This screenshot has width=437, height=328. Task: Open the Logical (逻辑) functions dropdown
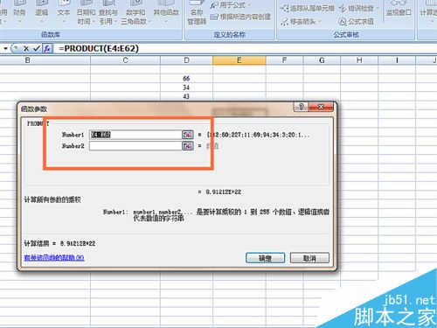click(41, 13)
